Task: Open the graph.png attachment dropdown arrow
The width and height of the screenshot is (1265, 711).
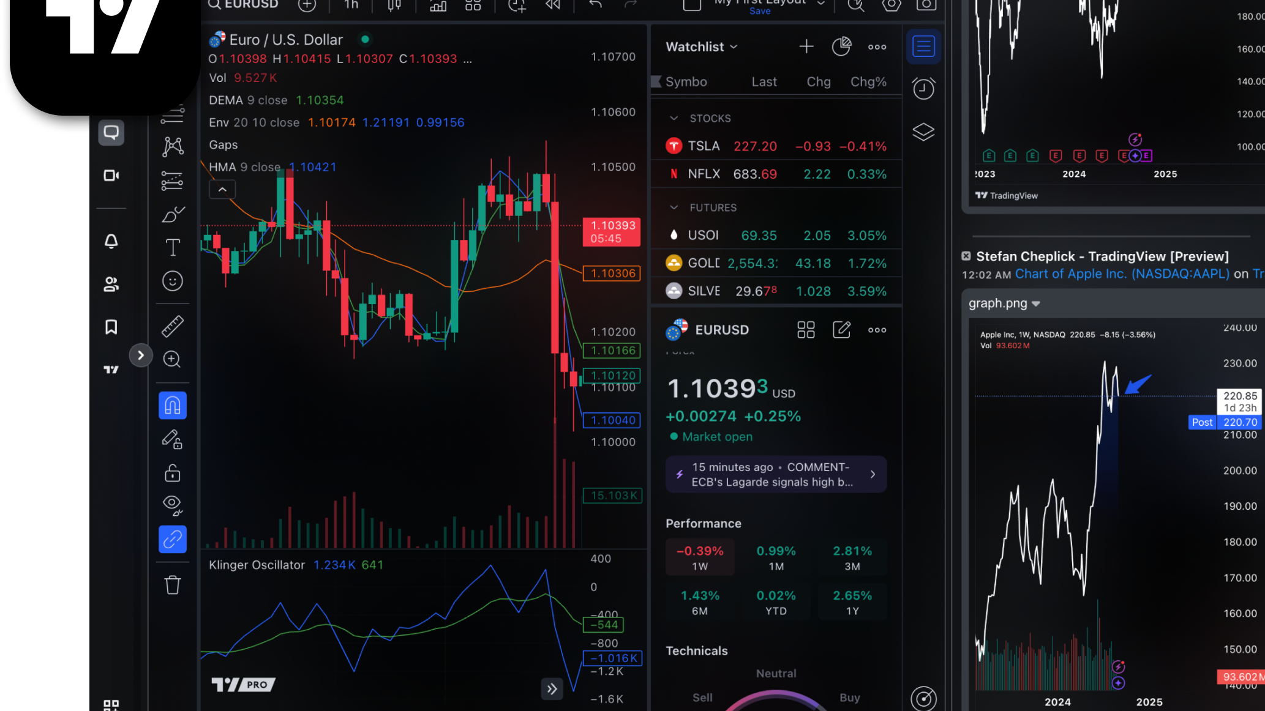Action: click(1036, 303)
